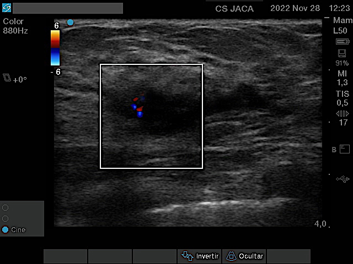Click the battery status icon
Image resolution: width=353 pixels, height=264 pixels.
[x=342, y=42]
